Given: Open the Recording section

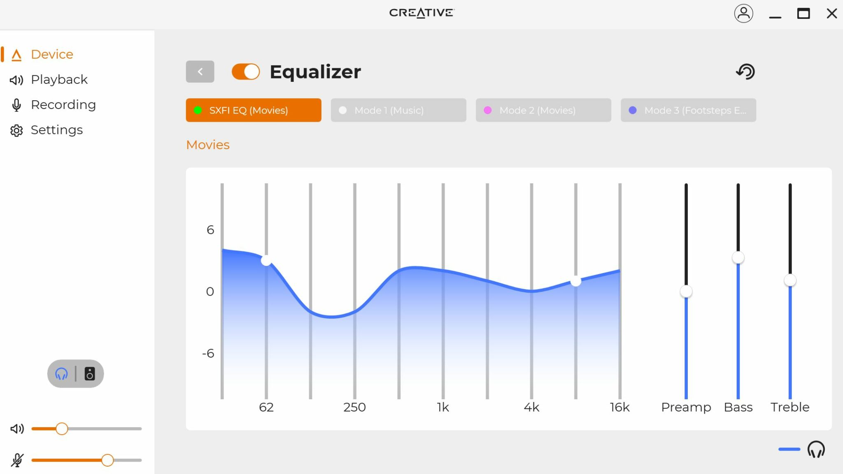Looking at the screenshot, I should (x=63, y=105).
